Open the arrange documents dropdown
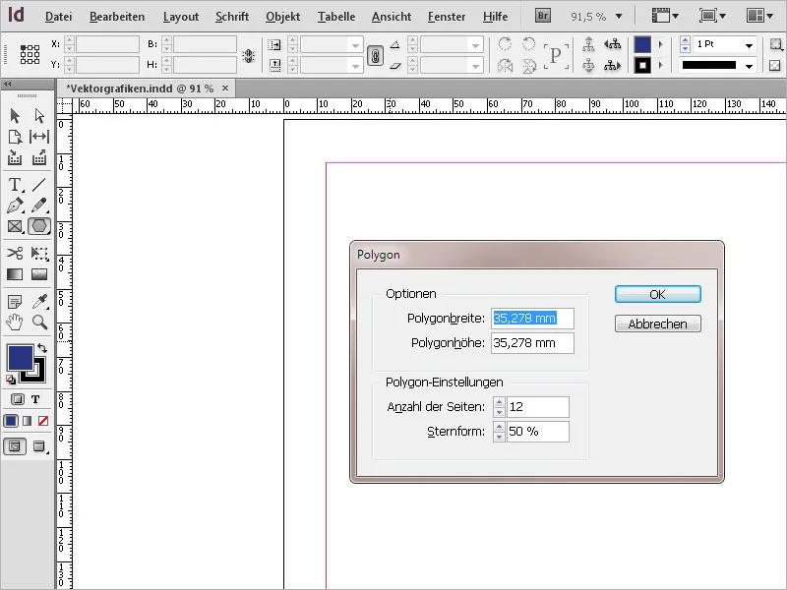787x590 pixels. pyautogui.click(x=759, y=16)
